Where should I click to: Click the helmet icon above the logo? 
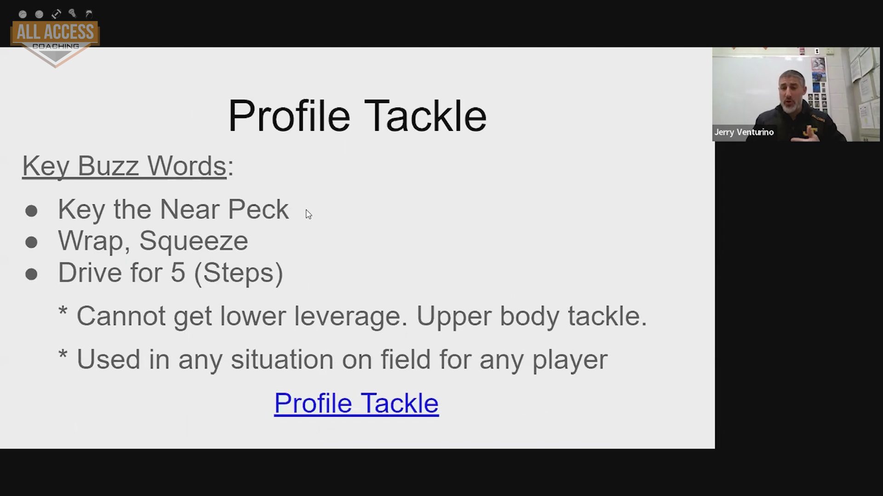89,14
